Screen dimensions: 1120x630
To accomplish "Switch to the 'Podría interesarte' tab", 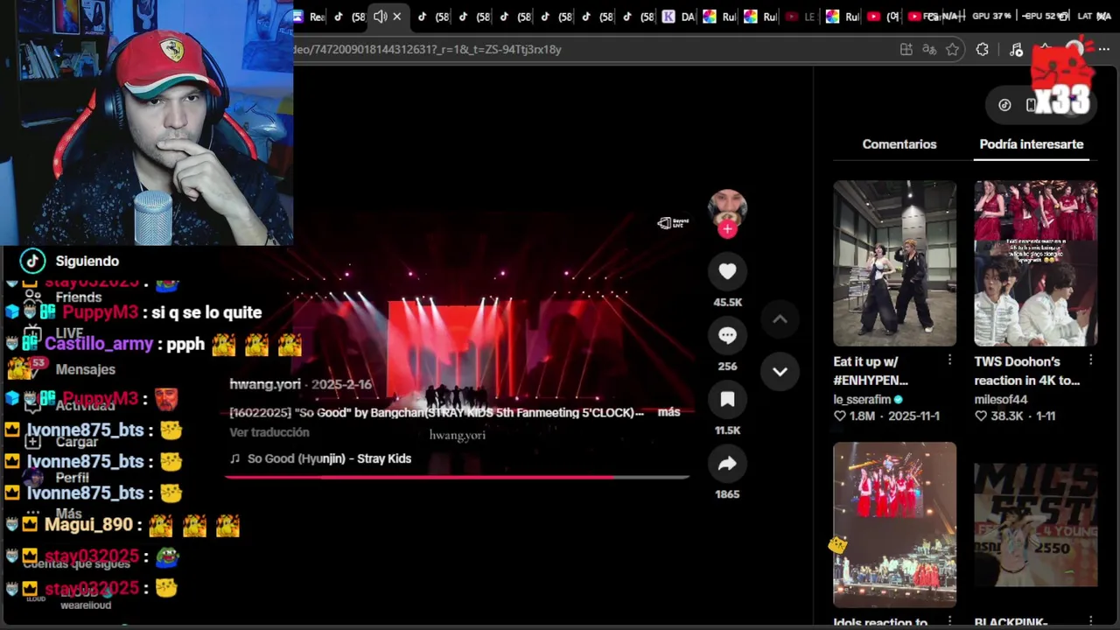I will click(x=1032, y=144).
